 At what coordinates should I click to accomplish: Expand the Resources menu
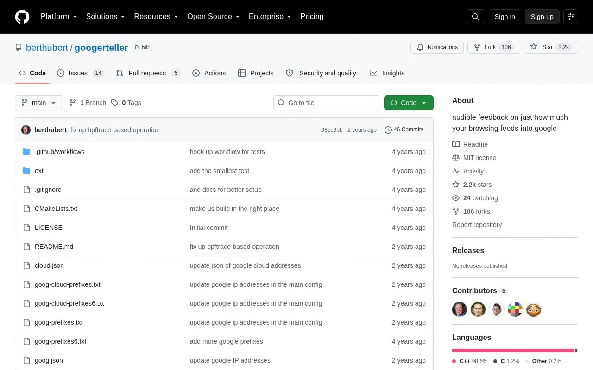click(156, 17)
